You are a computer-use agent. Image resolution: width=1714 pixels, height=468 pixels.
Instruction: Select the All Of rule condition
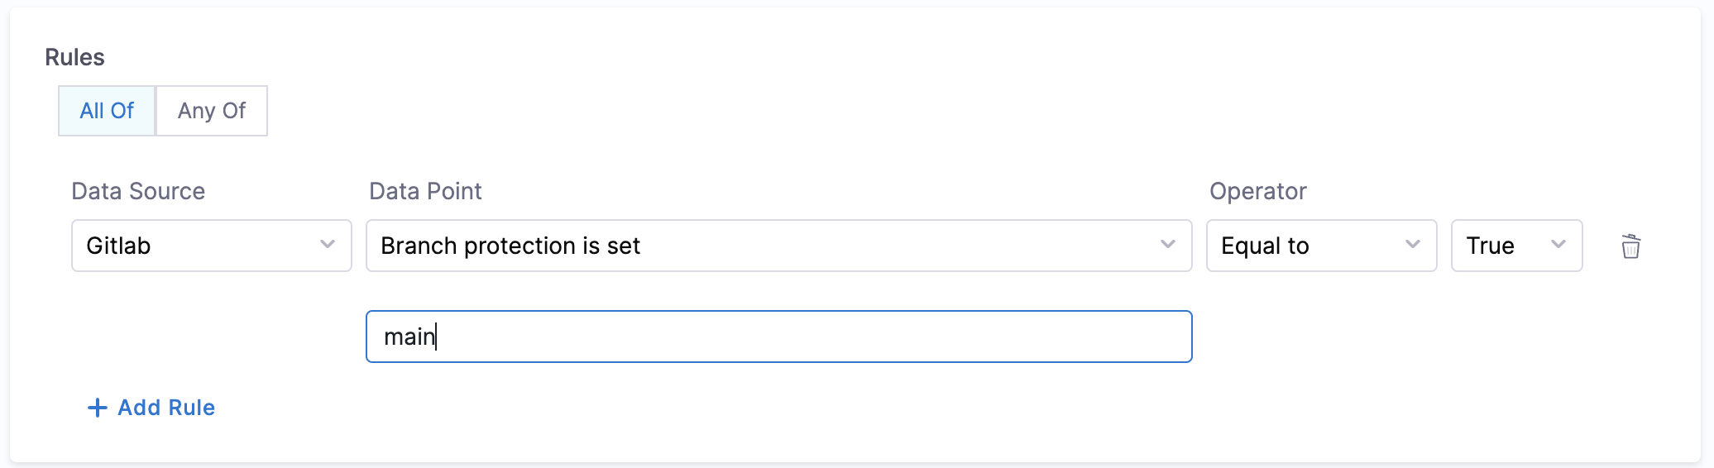[x=107, y=111]
